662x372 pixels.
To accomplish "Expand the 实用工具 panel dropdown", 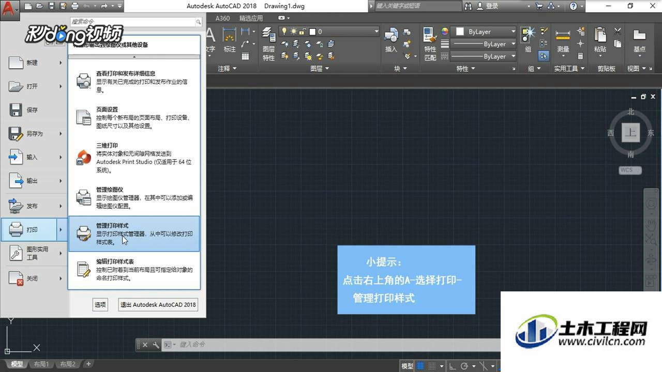I will [569, 68].
